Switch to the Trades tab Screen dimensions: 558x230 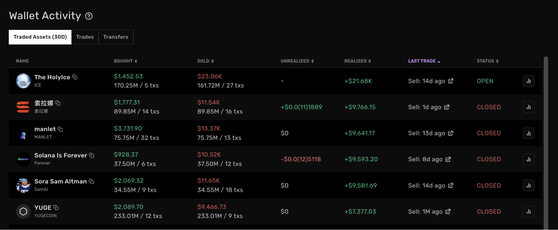click(85, 37)
